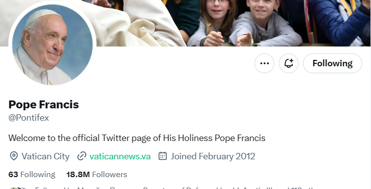Click the Welcome to the official Twitter page bio
The width and height of the screenshot is (371, 189).
pyautogui.click(x=137, y=138)
